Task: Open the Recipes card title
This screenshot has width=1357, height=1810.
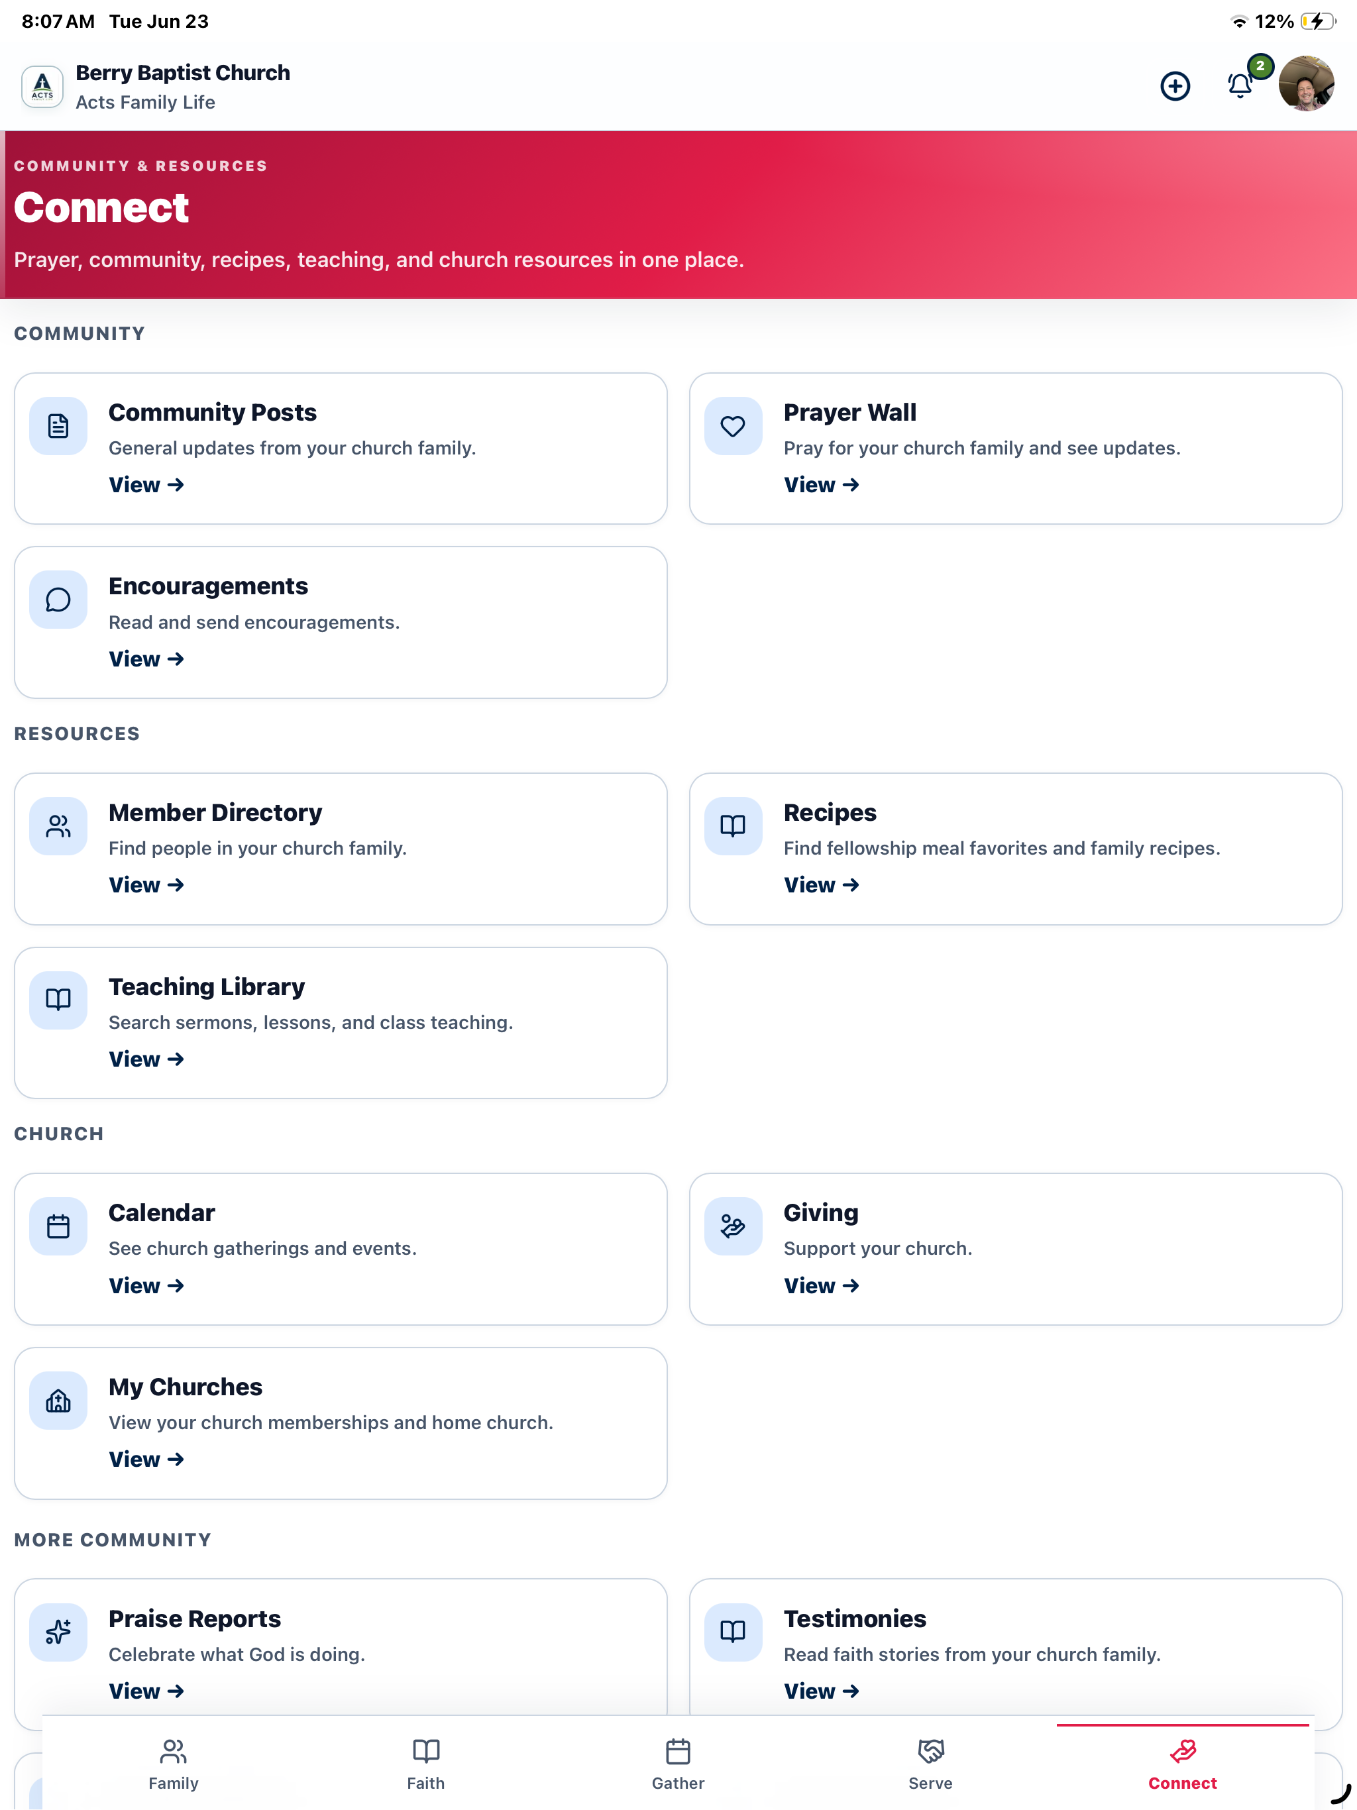Action: pyautogui.click(x=830, y=812)
